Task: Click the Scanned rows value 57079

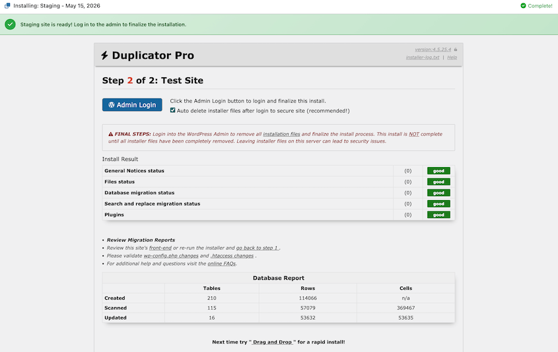Action: [x=308, y=308]
